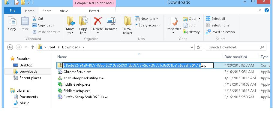The height and width of the screenshot is (113, 273).
Task: Click Select none
Action: 217,25
